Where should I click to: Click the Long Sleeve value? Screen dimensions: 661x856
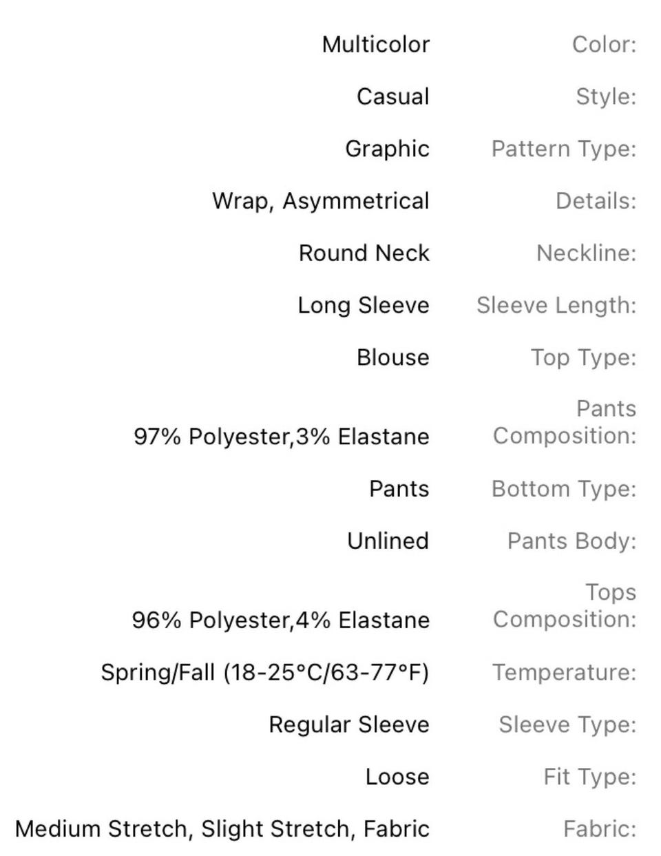tap(363, 306)
